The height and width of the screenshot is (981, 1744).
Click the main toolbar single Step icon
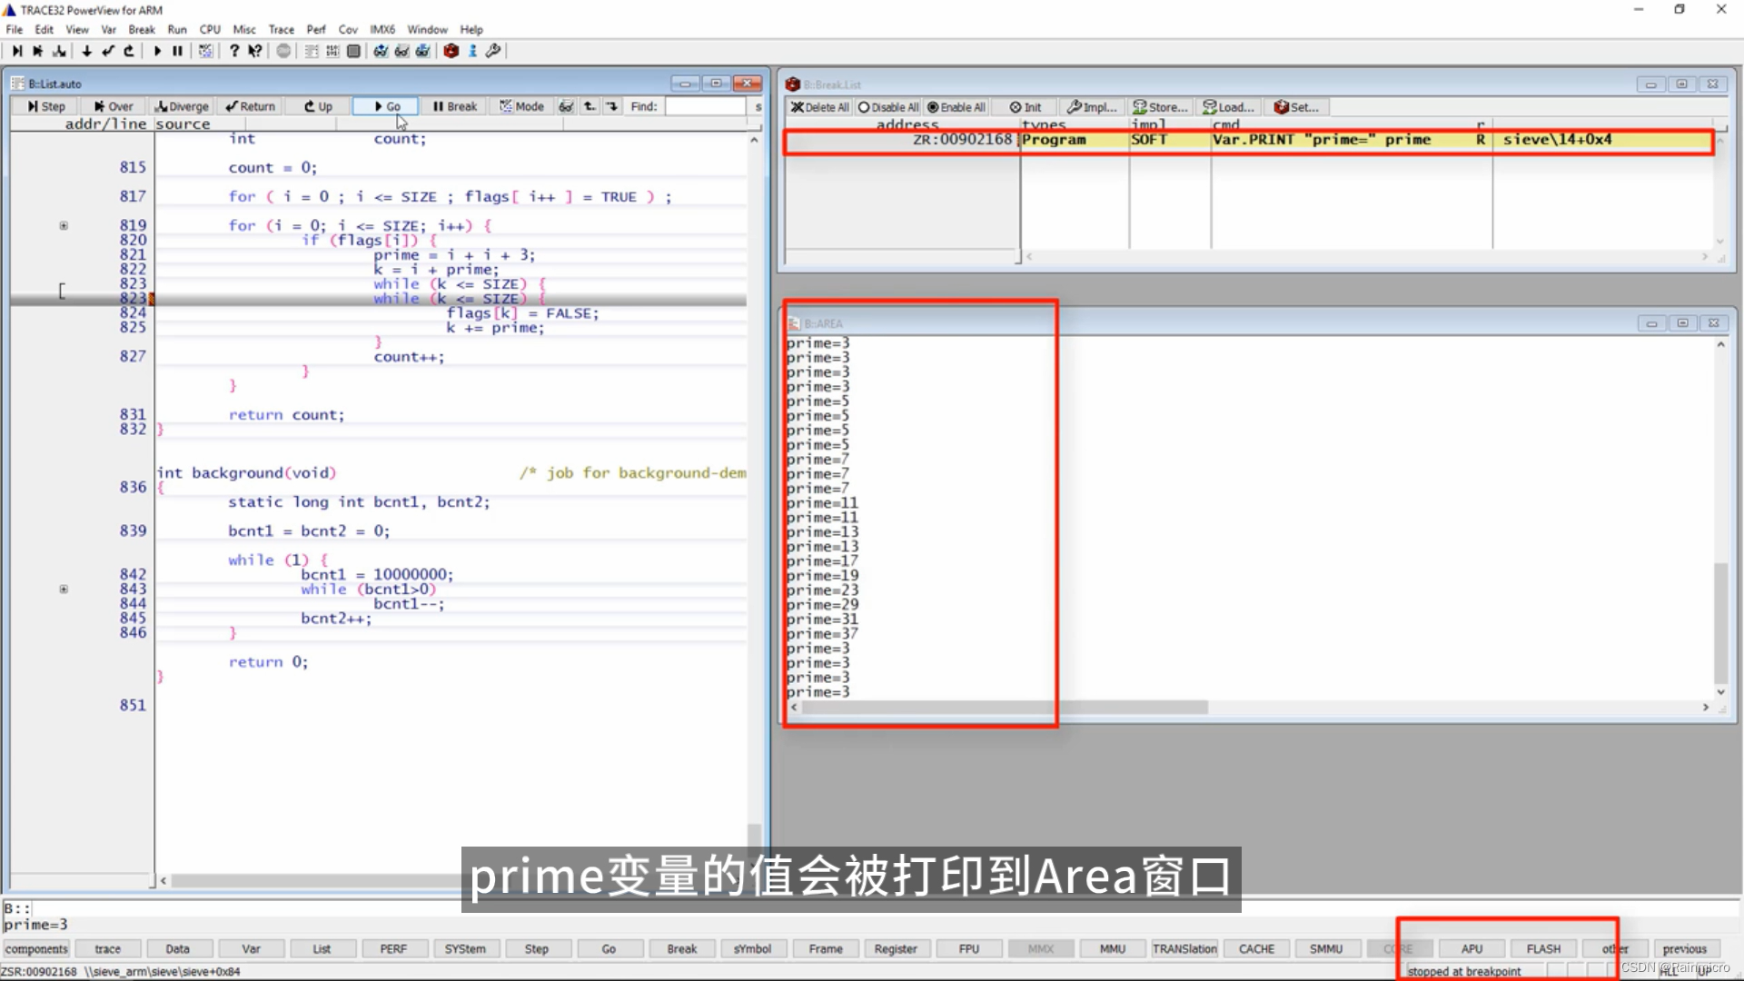17,51
